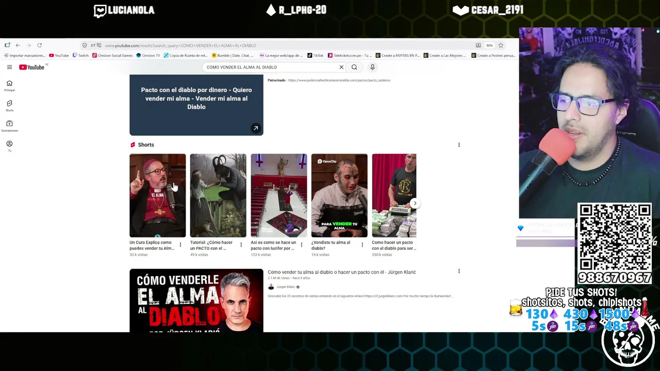The height and width of the screenshot is (371, 660).
Task: Focus the YouTube search input field
Action: [x=271, y=67]
